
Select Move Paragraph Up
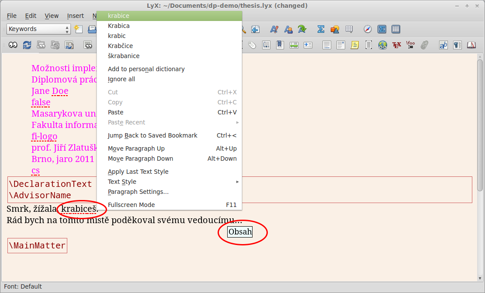pos(169,148)
